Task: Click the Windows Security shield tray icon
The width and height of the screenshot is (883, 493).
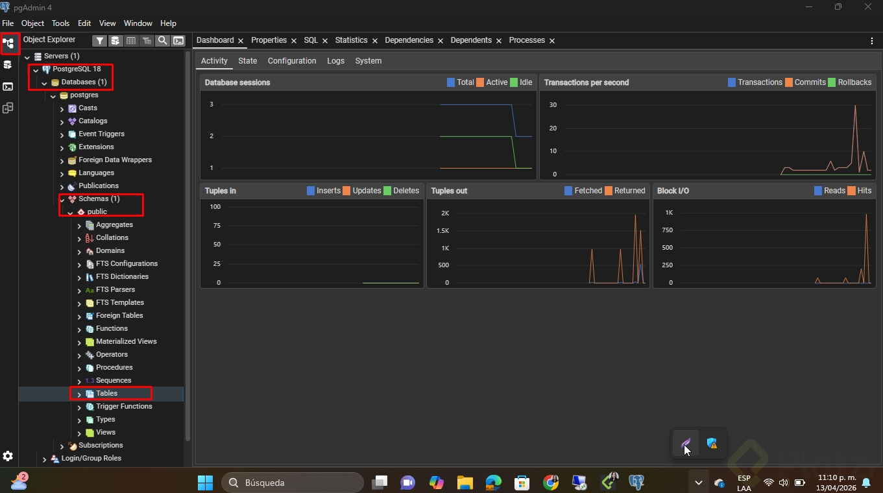Action: [712, 443]
